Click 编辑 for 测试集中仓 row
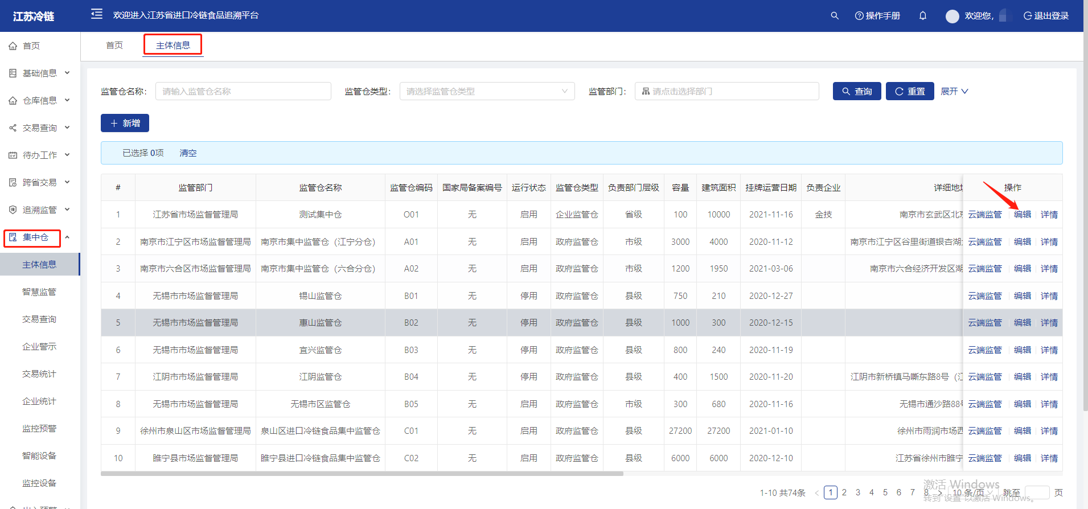 [x=1023, y=215]
